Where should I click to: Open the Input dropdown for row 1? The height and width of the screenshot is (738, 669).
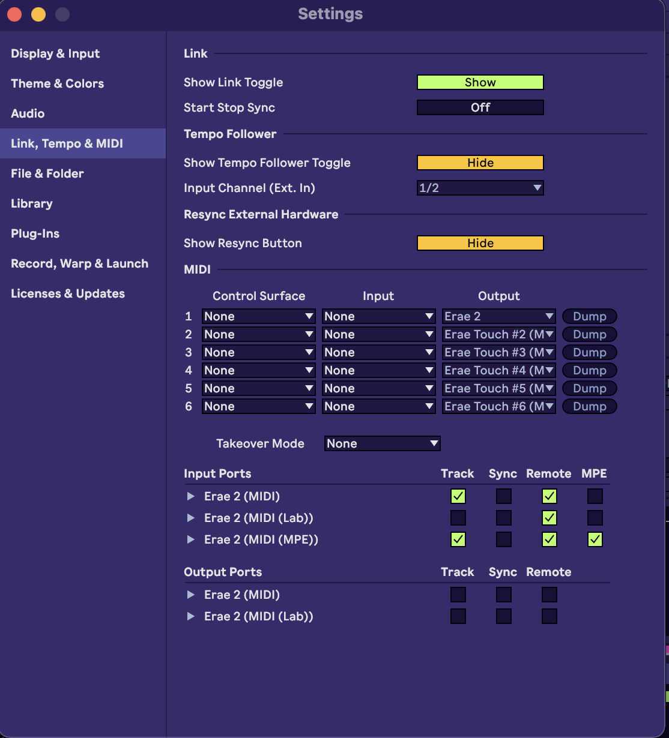point(379,316)
